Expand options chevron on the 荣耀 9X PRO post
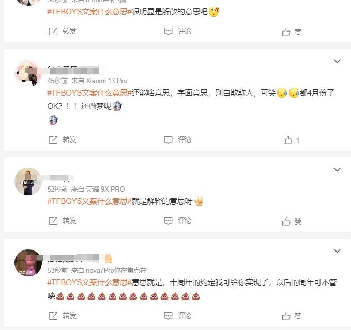The height and width of the screenshot is (330, 351). click(x=337, y=170)
